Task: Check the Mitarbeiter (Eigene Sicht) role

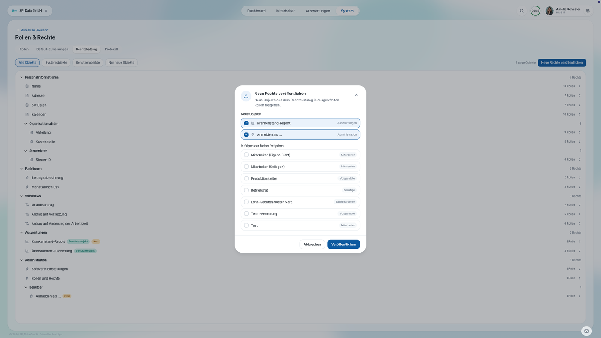Action: coord(246,155)
